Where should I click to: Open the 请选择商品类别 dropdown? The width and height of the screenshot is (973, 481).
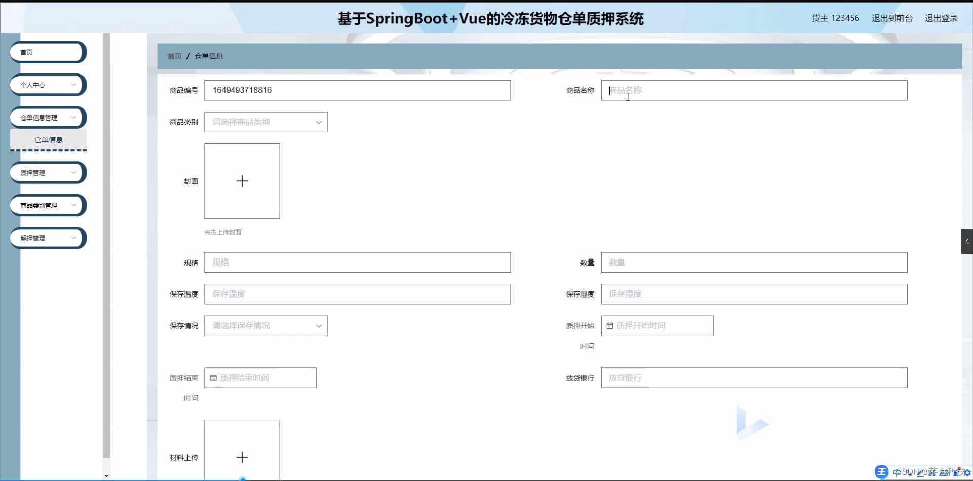click(x=266, y=122)
